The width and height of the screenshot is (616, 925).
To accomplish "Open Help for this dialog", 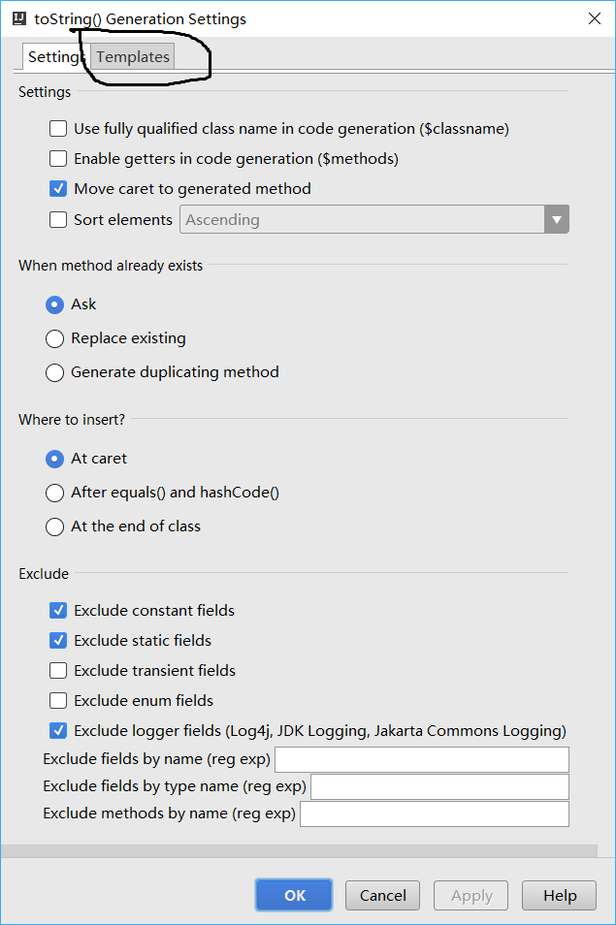I will point(559,895).
